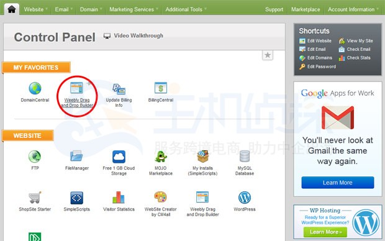Open Visitor Statistics bar chart icon
The image size is (385, 241).
(x=119, y=198)
